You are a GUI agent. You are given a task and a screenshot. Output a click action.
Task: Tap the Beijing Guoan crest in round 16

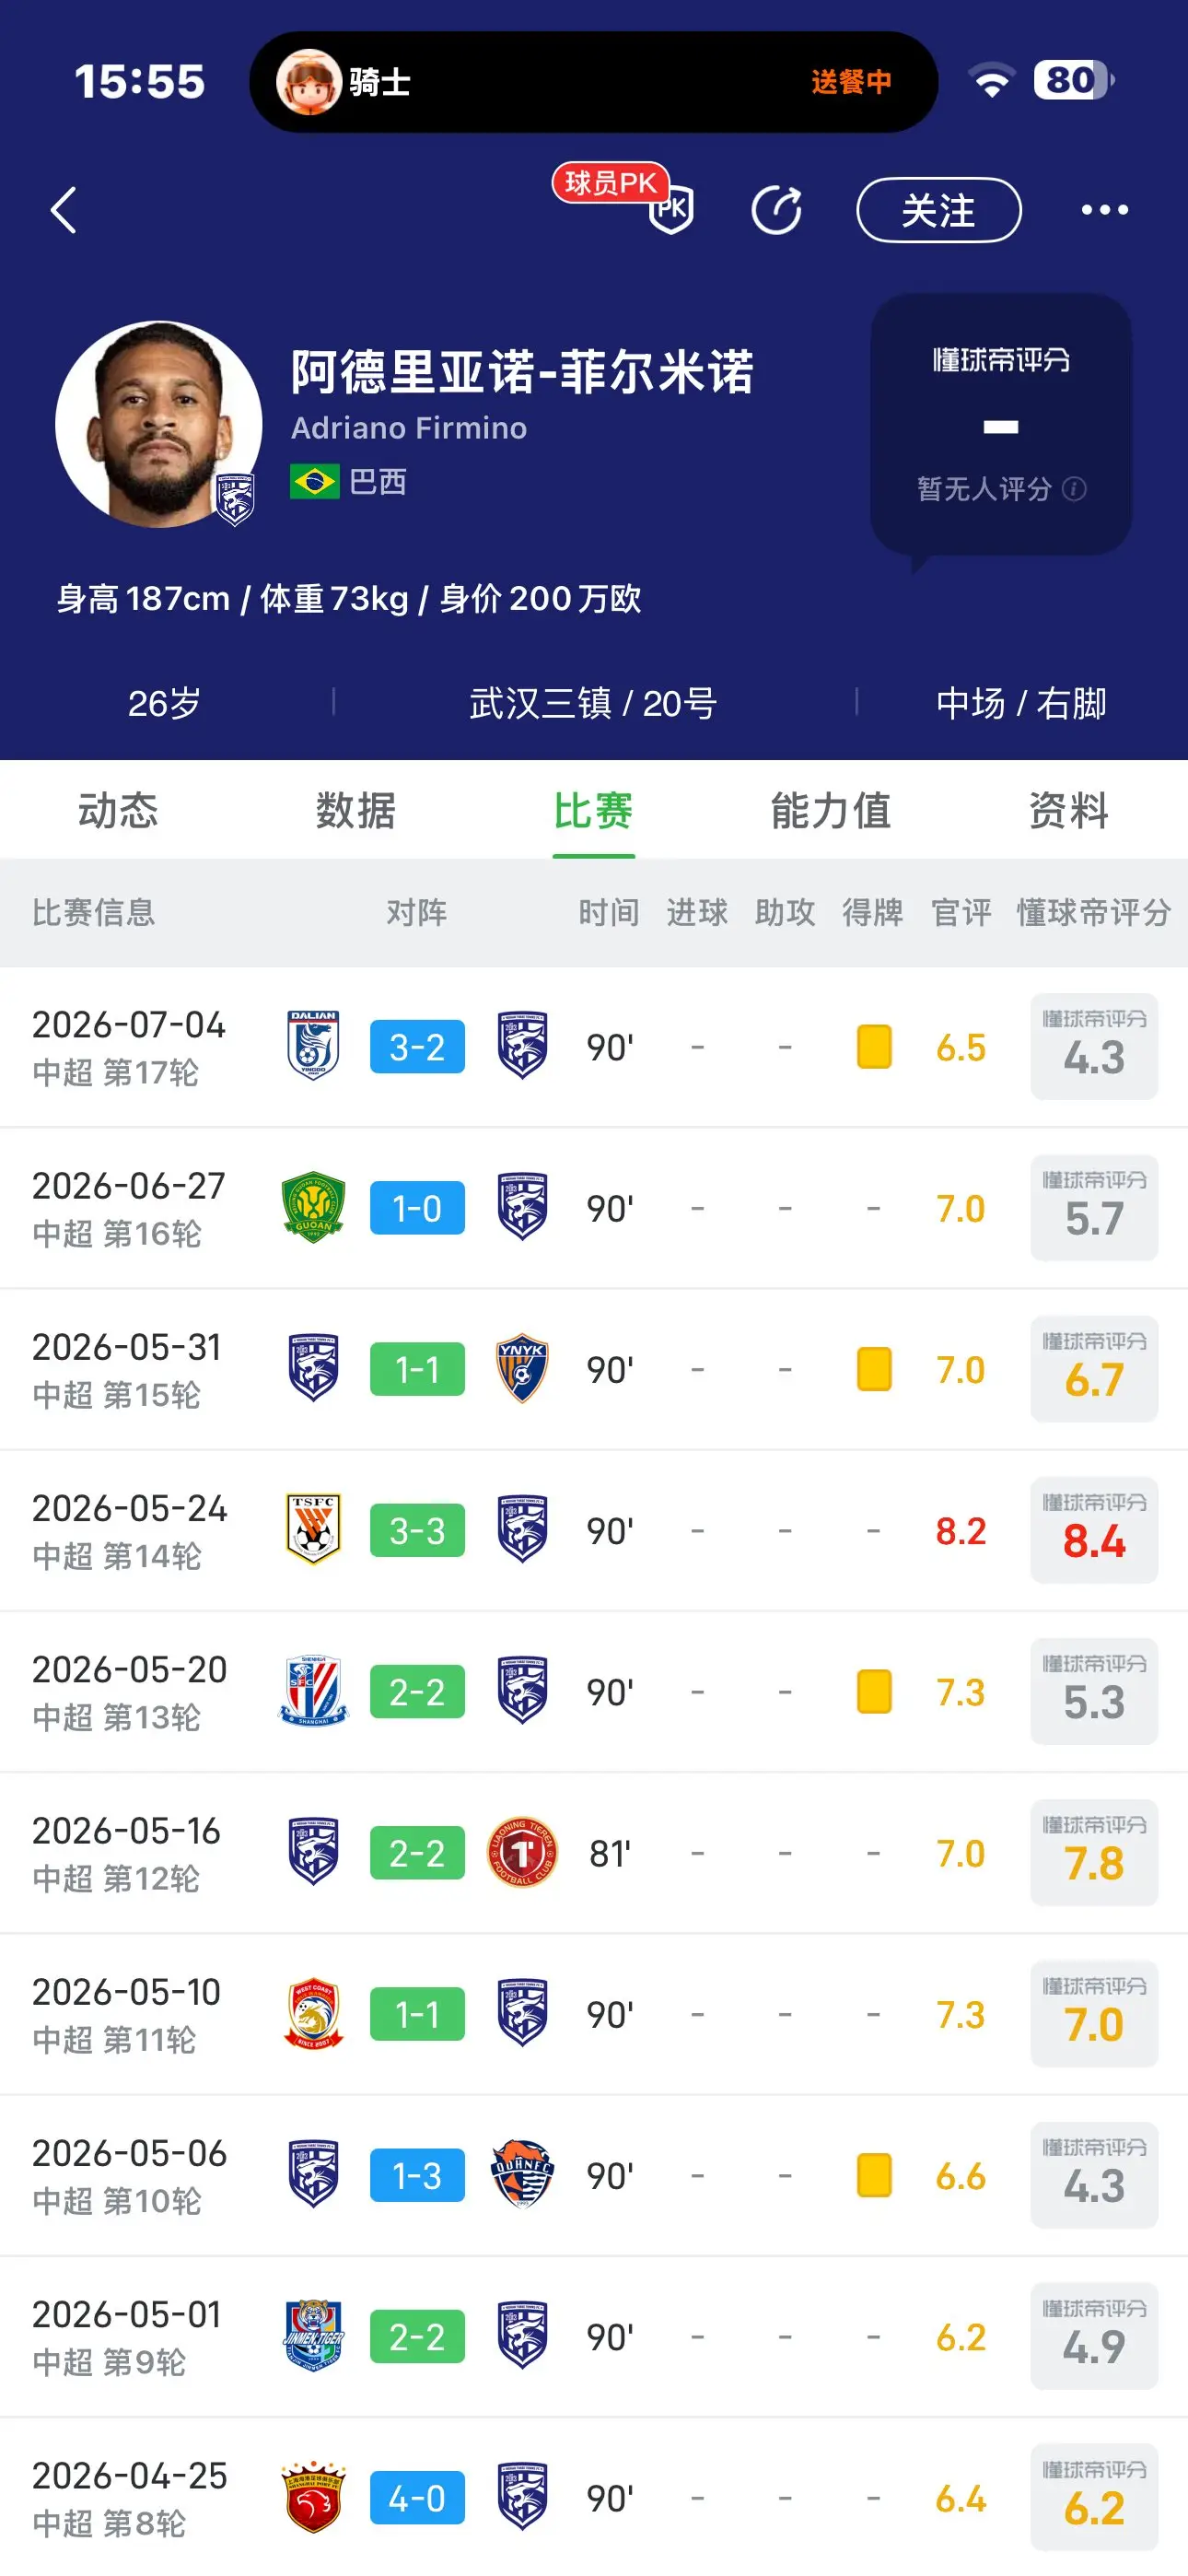[x=313, y=1207]
